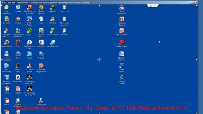Launch the Mail.Ru Агент shortcut
The height and width of the screenshot is (114, 203).
click(x=122, y=31)
